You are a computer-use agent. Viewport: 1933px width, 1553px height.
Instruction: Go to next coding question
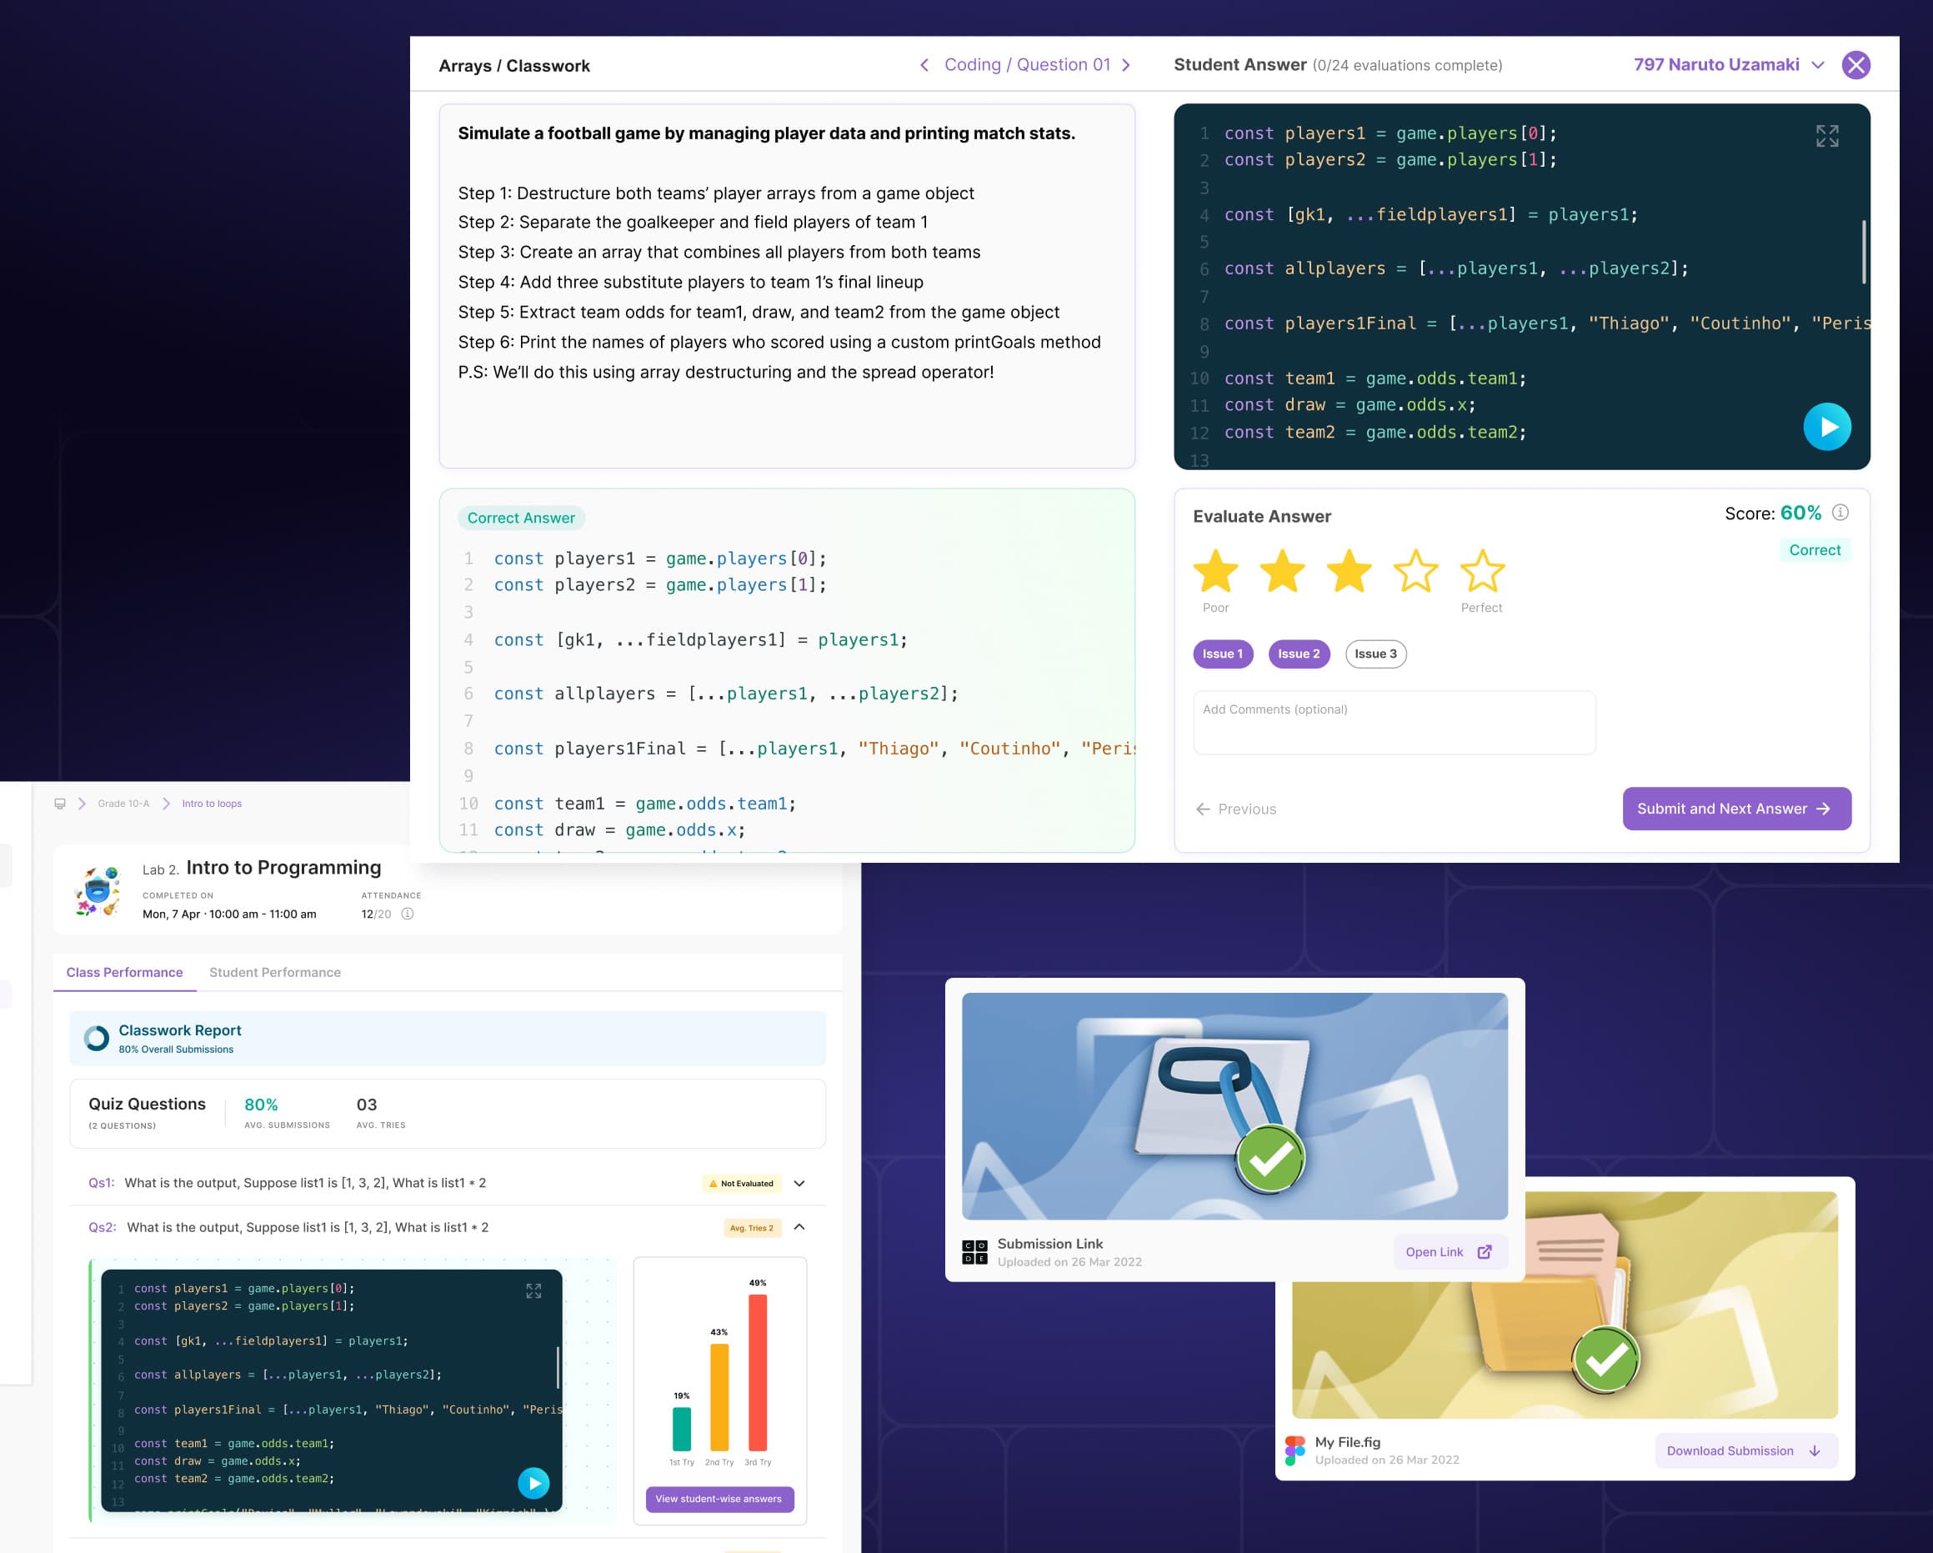pos(1126,64)
